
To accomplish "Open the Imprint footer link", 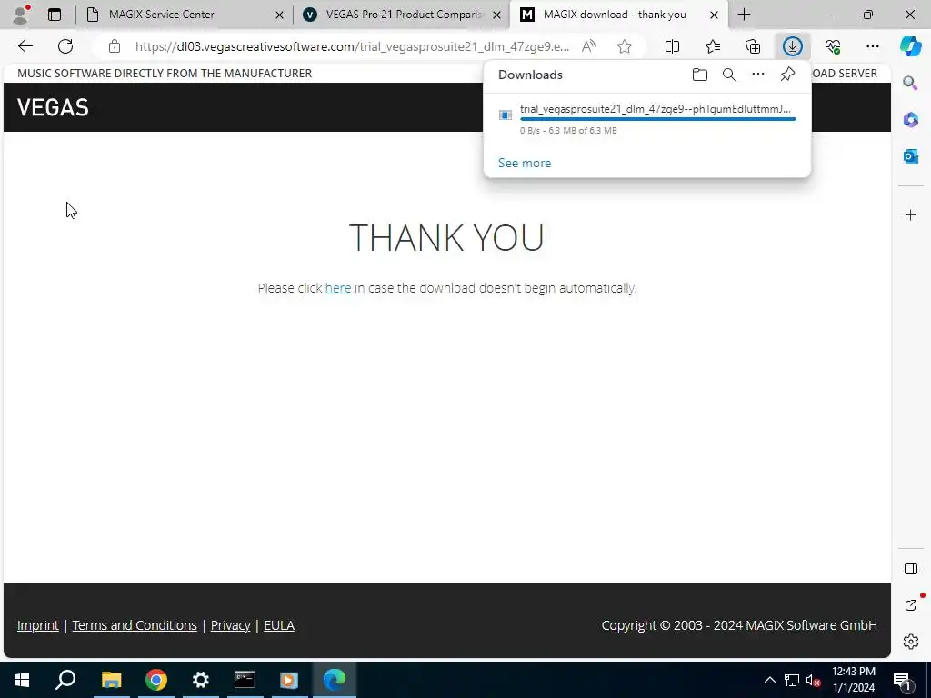I will pos(38,625).
